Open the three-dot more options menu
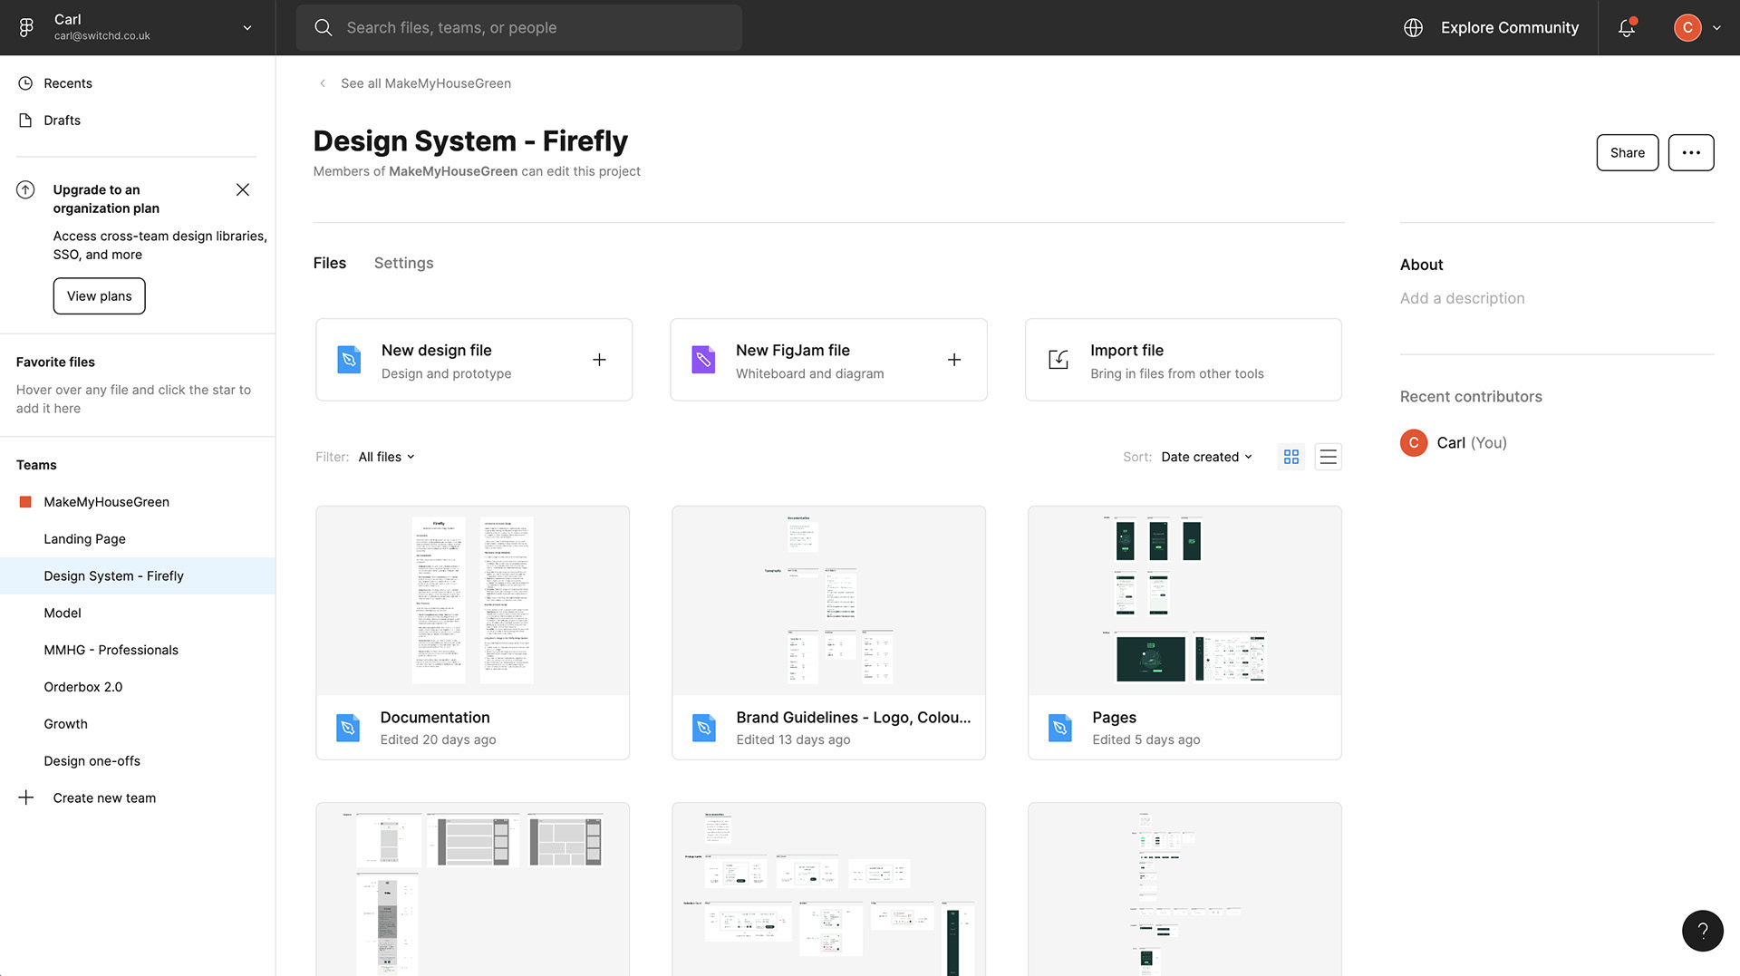 (x=1691, y=152)
